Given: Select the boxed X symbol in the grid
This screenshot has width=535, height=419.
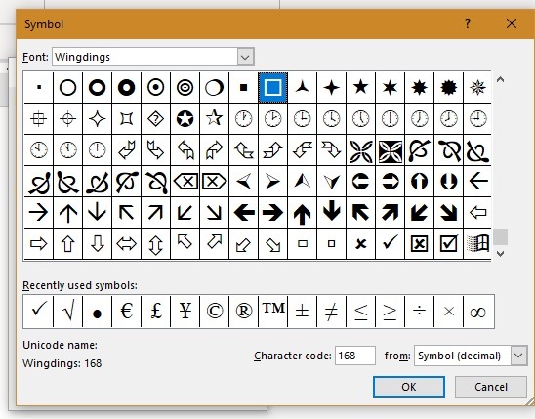Looking at the screenshot, I should click(420, 243).
